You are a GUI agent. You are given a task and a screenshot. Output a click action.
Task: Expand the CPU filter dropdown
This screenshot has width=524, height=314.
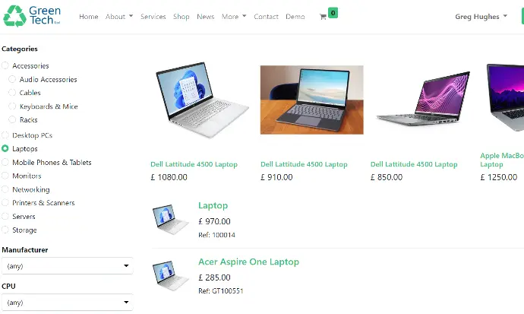coord(67,303)
